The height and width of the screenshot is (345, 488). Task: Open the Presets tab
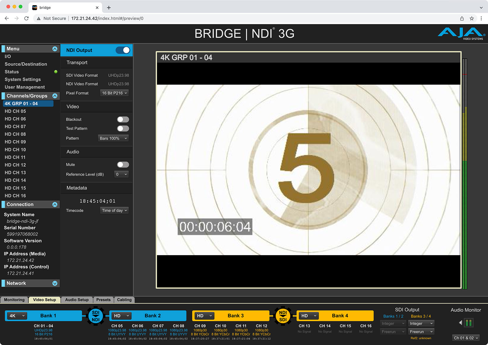pyautogui.click(x=103, y=300)
